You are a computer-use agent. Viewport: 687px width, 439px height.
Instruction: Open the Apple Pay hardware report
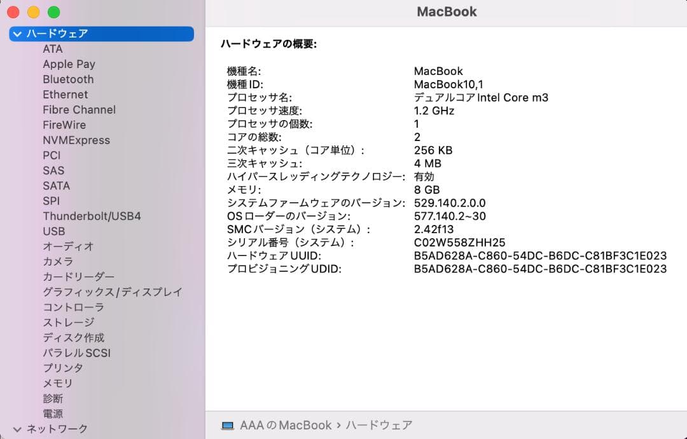click(69, 64)
